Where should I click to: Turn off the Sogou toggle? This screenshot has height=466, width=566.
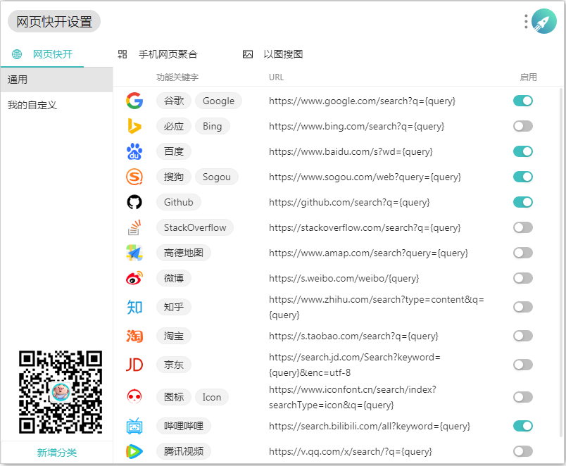click(522, 177)
